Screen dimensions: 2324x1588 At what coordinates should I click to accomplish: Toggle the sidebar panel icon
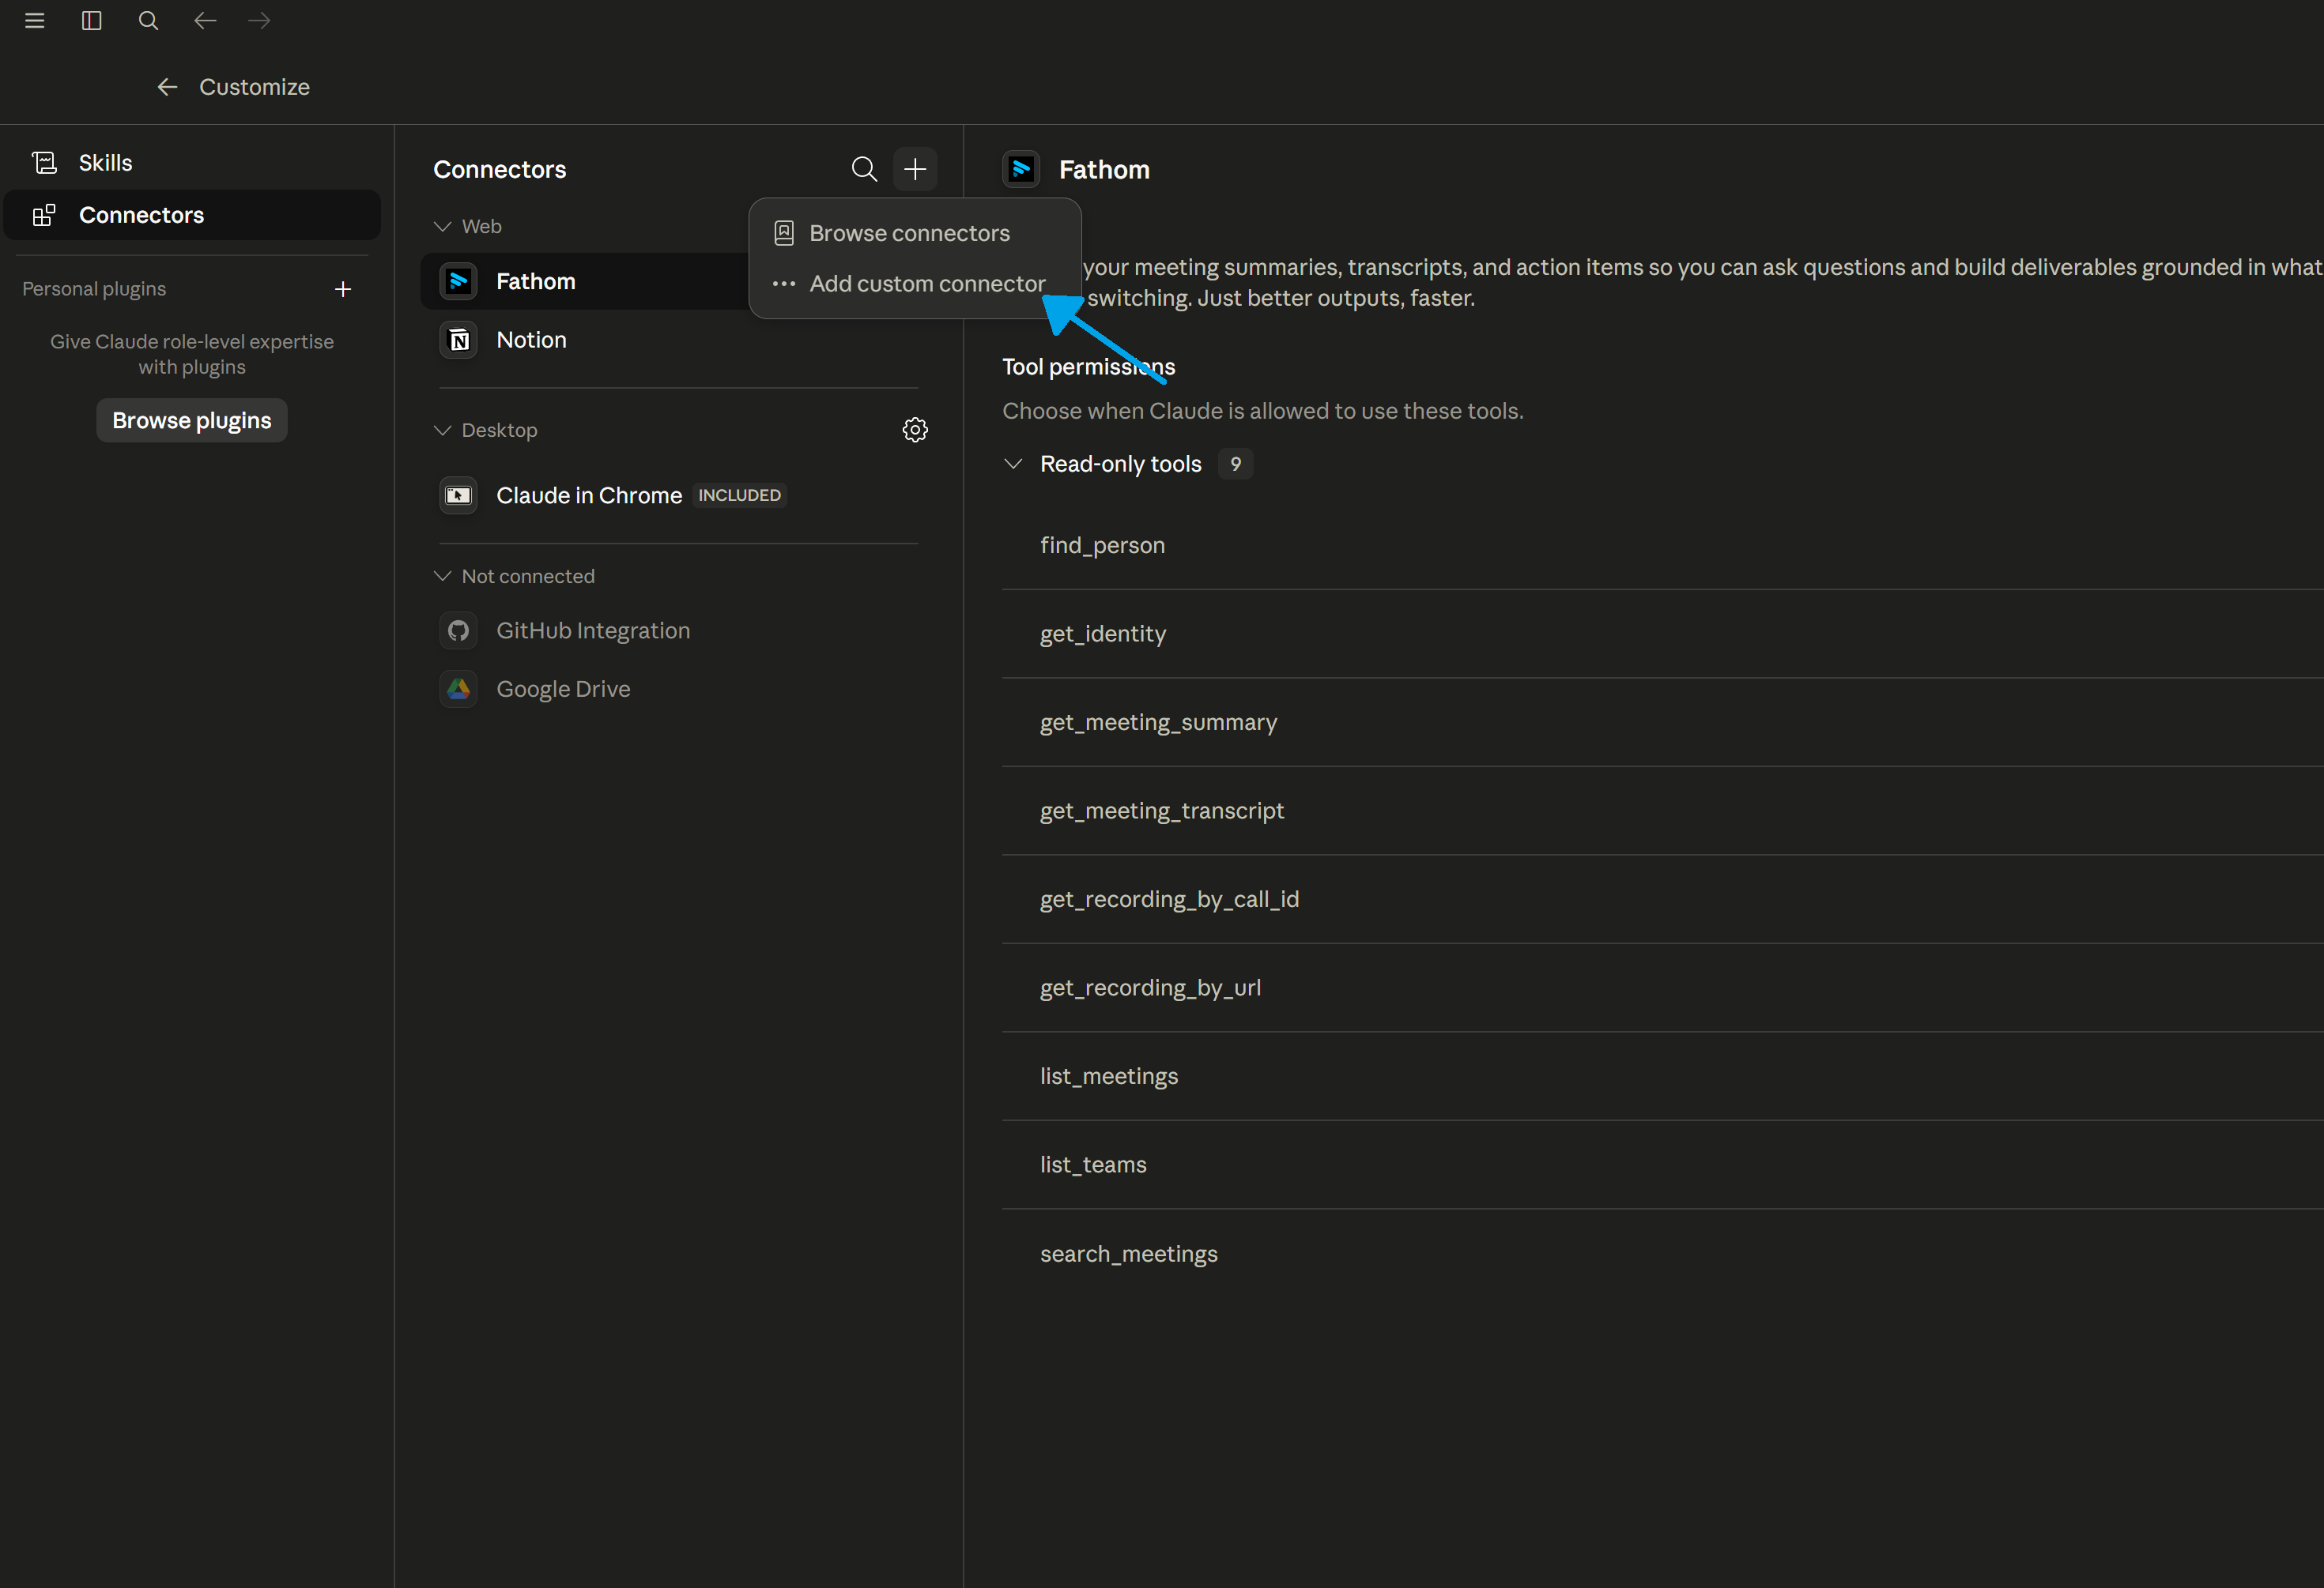[92, 21]
